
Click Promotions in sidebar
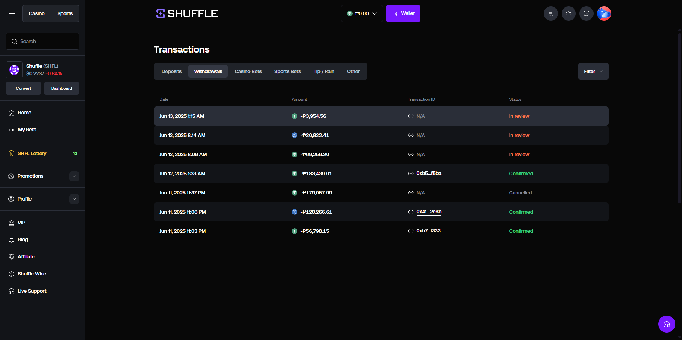coord(31,176)
